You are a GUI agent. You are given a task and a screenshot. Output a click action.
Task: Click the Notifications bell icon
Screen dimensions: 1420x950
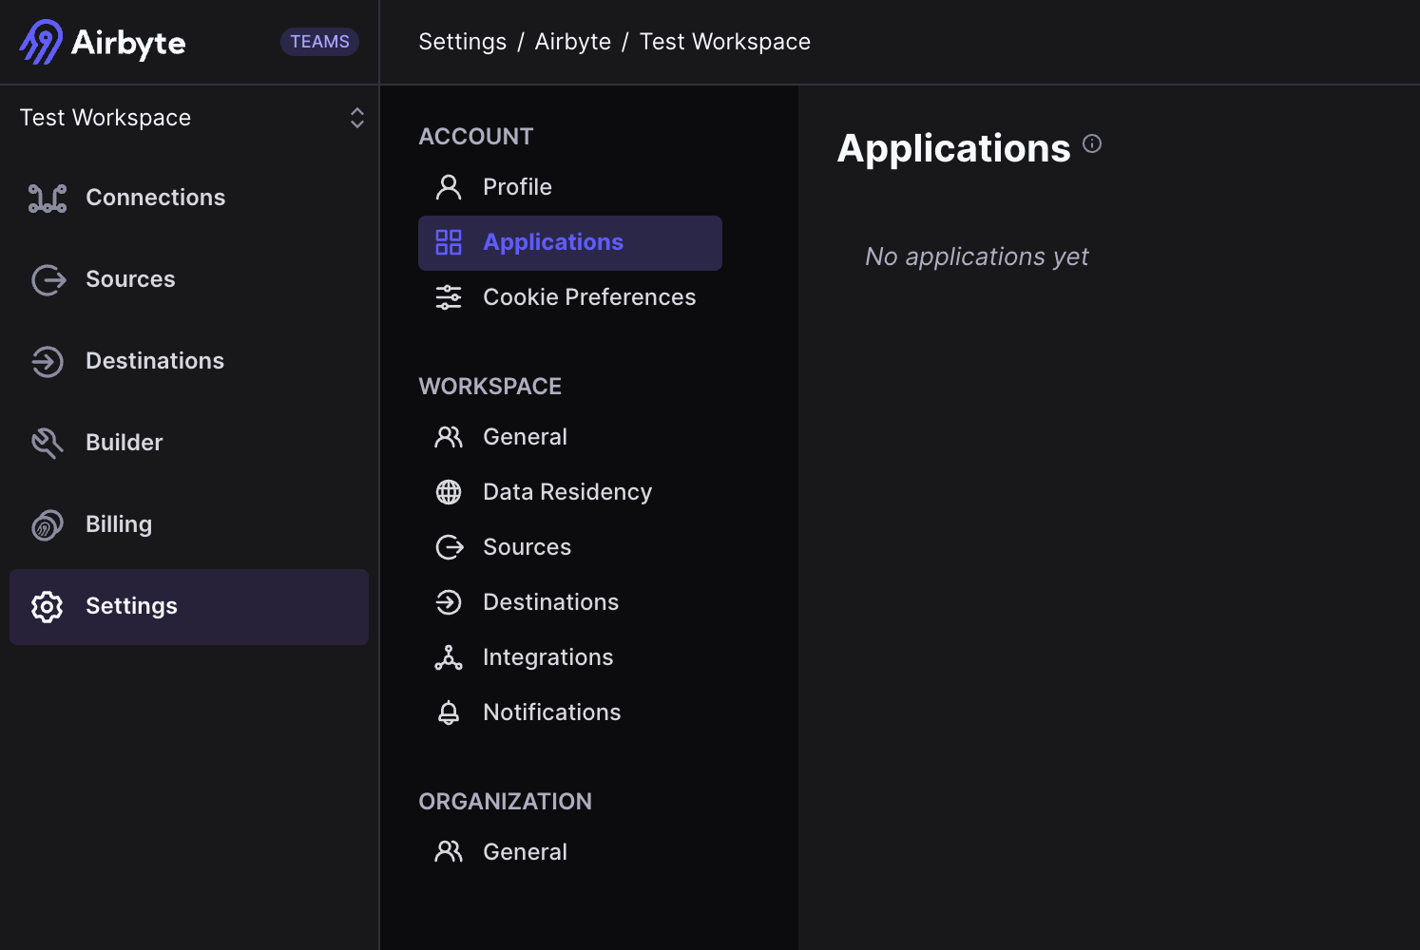pyautogui.click(x=448, y=712)
